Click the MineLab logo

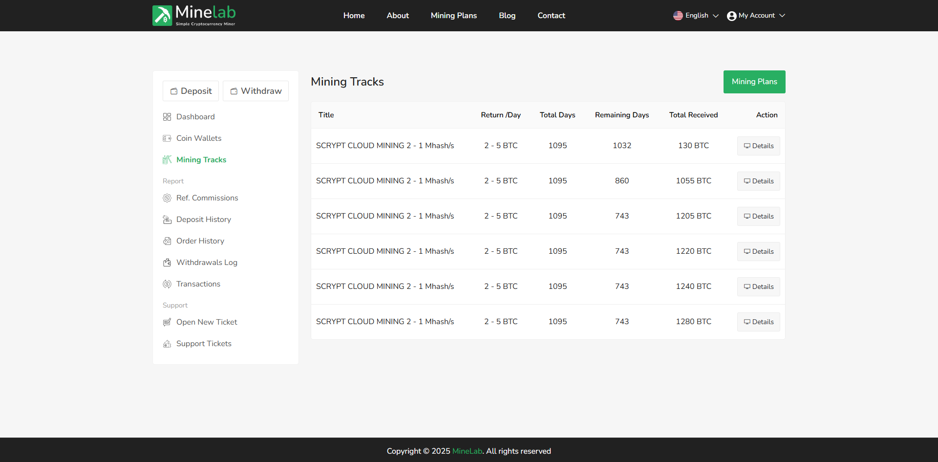194,15
